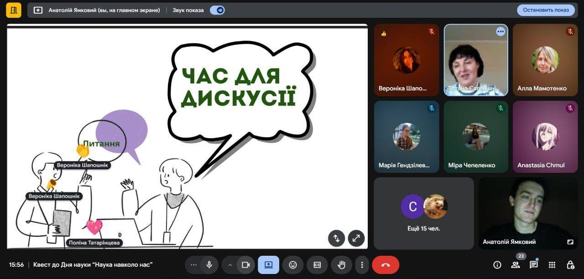Open the chat panel
Image resolution: width=584 pixels, height=279 pixels.
(x=533, y=265)
